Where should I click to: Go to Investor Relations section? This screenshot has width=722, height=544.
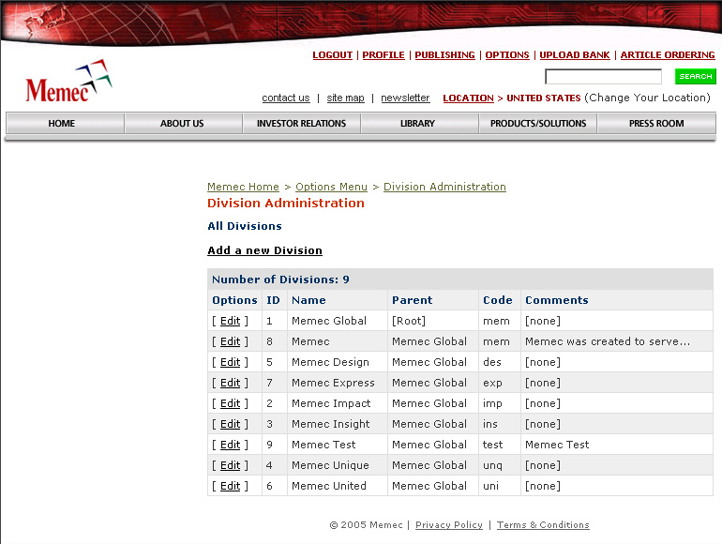coord(301,124)
